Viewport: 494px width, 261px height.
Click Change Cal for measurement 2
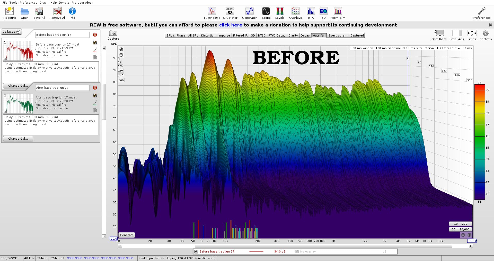click(x=18, y=139)
